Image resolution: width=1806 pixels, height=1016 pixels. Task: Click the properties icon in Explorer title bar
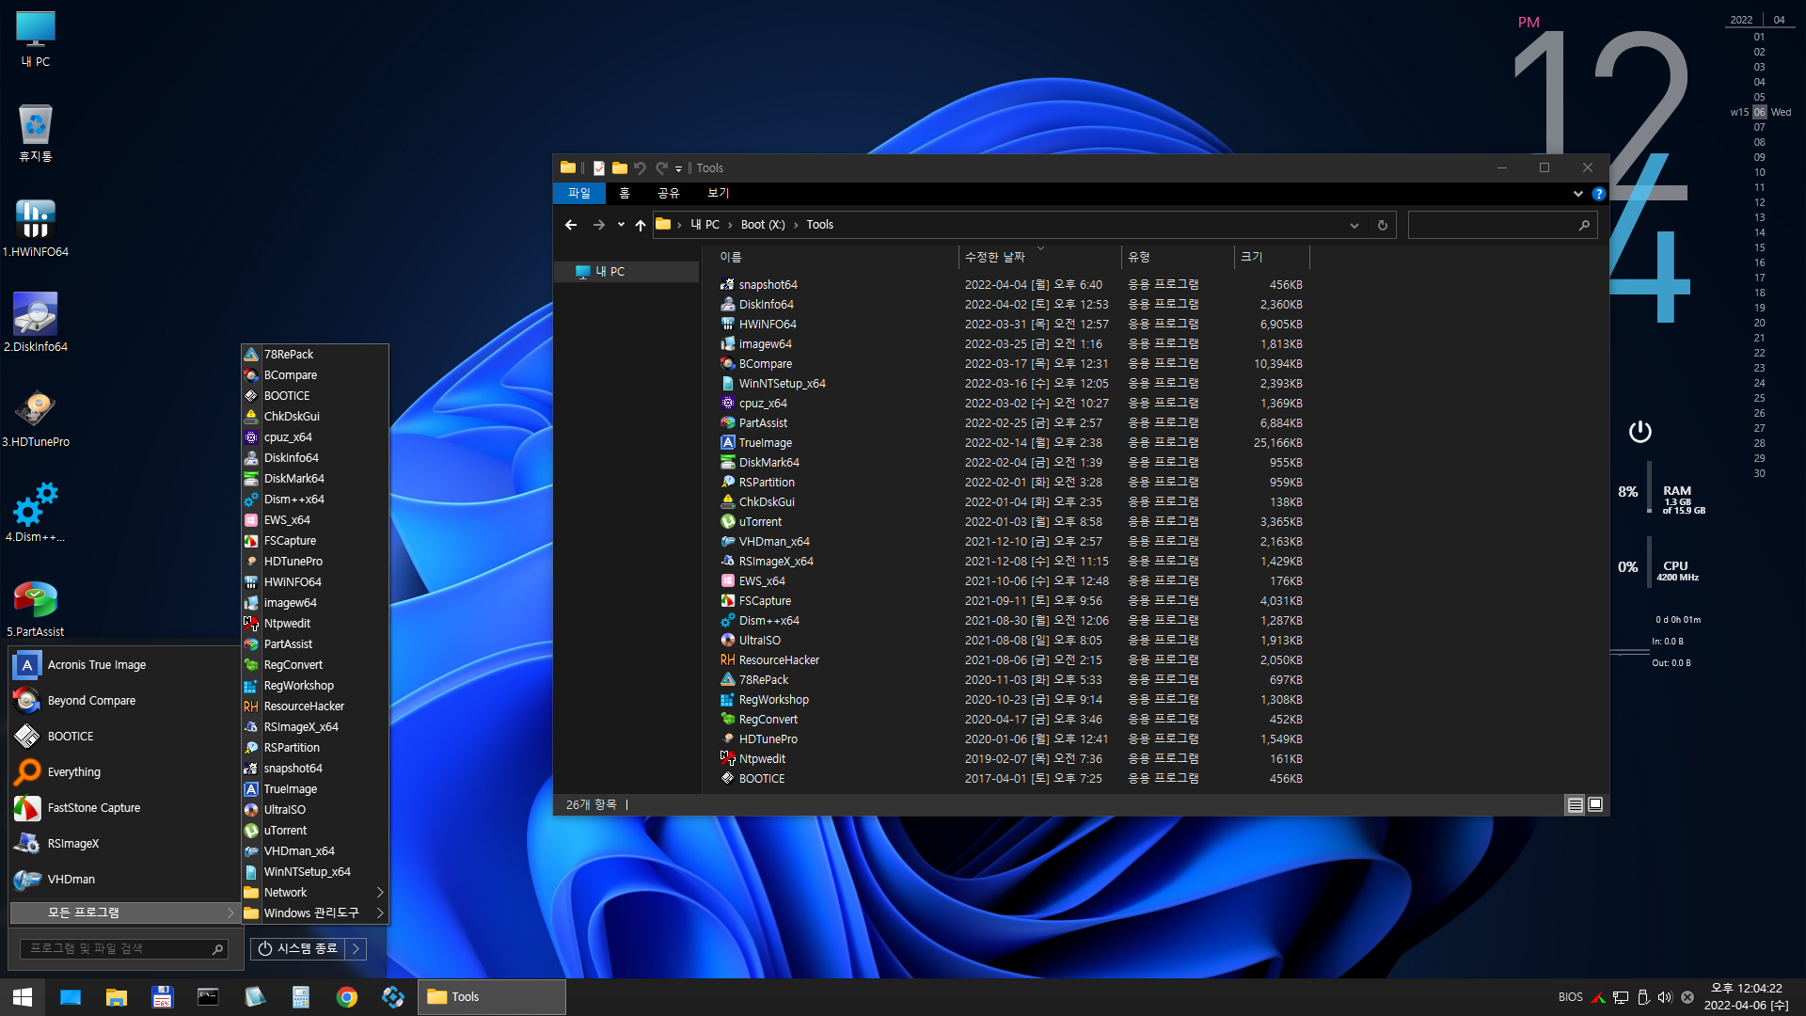click(598, 168)
